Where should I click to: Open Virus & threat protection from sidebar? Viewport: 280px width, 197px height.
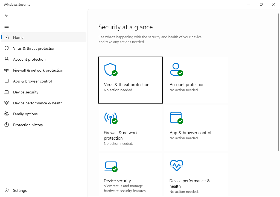click(34, 48)
